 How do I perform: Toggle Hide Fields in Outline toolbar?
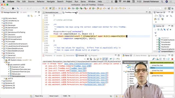coord(165,30)
